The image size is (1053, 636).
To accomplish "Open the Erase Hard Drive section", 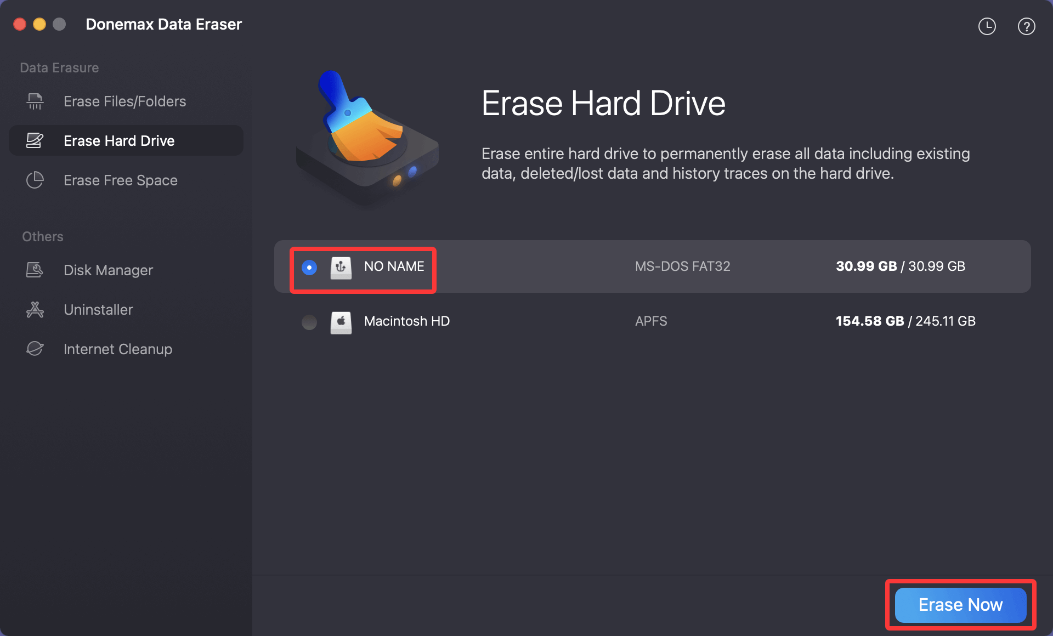I will 120,140.
